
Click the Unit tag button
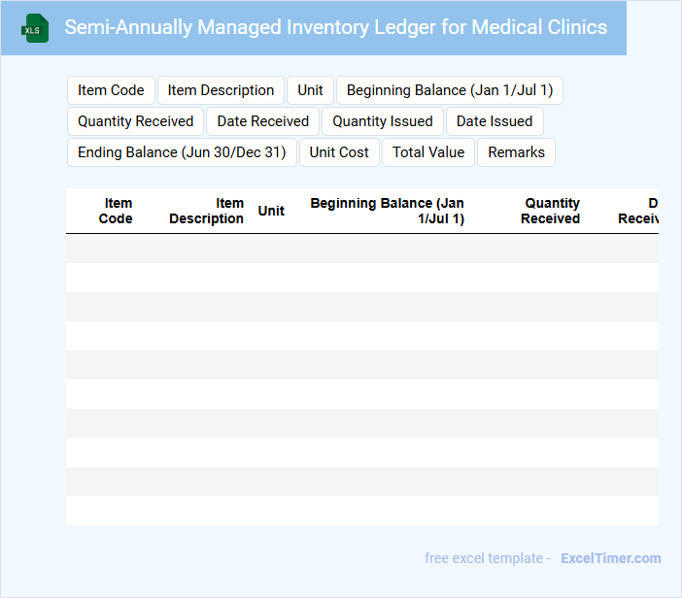tap(310, 90)
